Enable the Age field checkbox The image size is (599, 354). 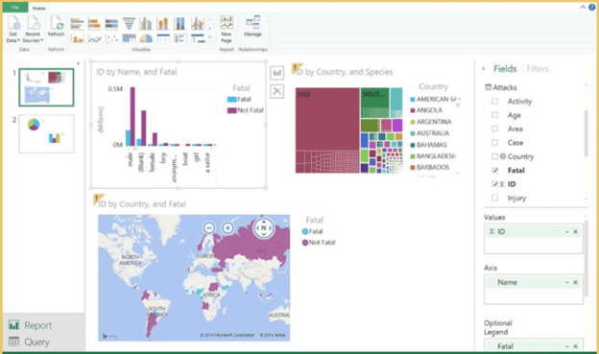(494, 115)
